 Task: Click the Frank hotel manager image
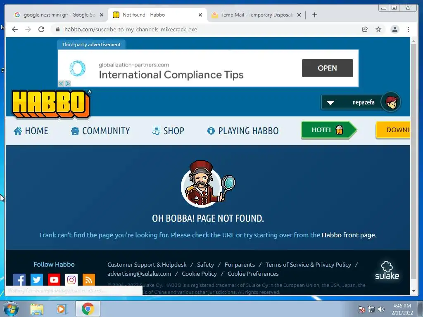coord(208,184)
